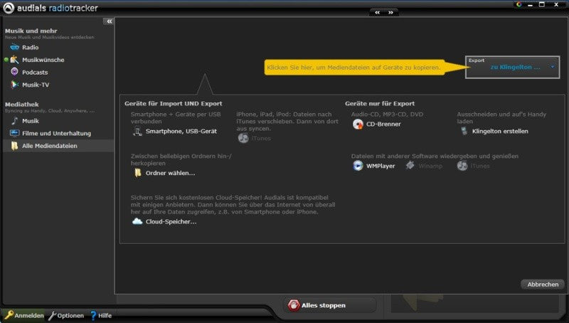Open Musik-TV section
The image size is (569, 323).
click(36, 85)
